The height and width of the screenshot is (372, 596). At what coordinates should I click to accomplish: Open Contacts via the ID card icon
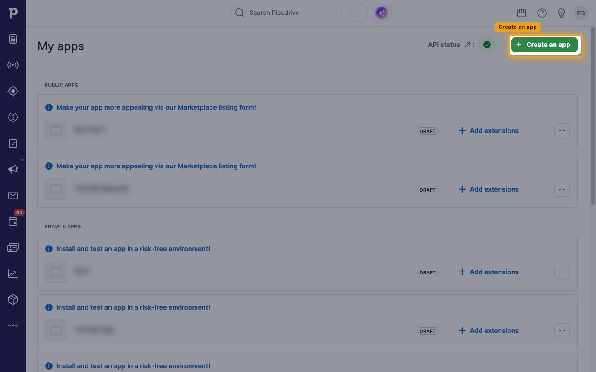(x=13, y=247)
